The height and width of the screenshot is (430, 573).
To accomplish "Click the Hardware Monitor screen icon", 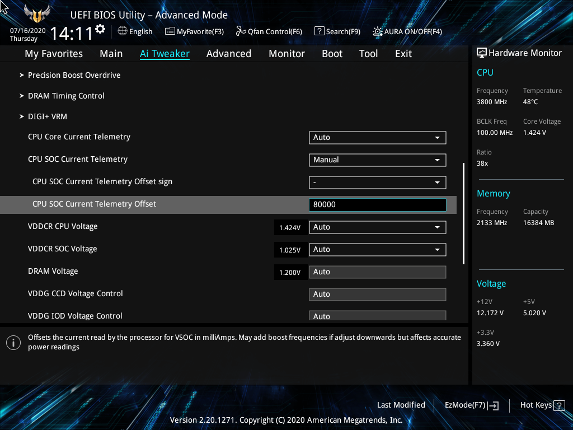I will coord(482,53).
